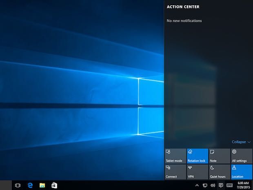Toggle the VPN tile
Viewport: 253px width, 190px height.
[x=198, y=172]
